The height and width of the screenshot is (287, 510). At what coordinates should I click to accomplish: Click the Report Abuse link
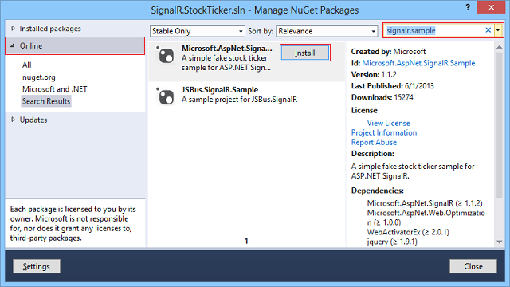coord(374,142)
